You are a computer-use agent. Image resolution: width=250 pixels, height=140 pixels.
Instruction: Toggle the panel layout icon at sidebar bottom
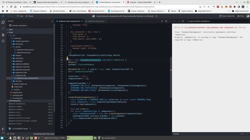pos(3,133)
